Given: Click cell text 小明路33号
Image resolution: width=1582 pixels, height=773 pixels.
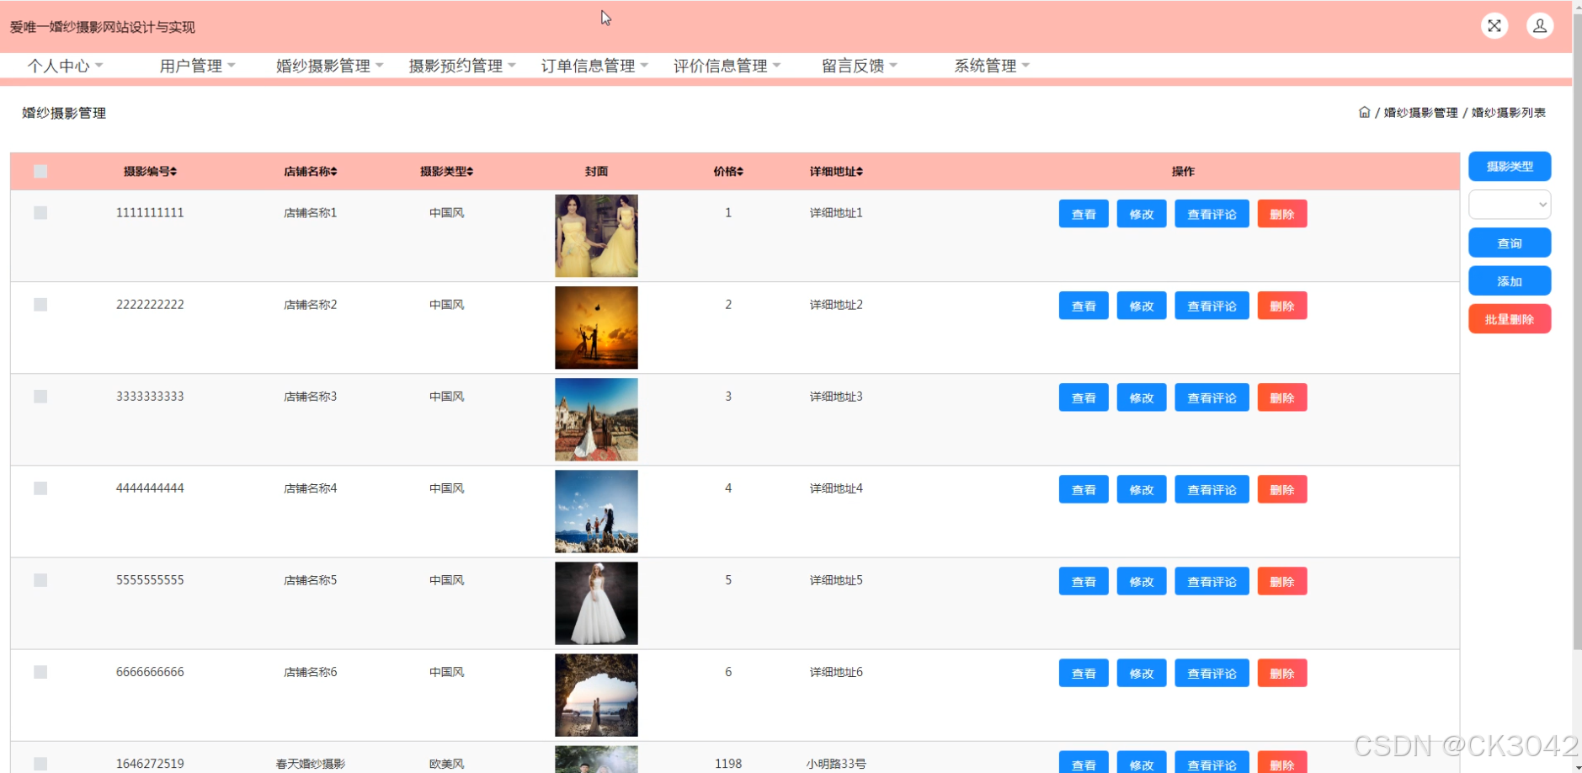Looking at the screenshot, I should [x=836, y=764].
